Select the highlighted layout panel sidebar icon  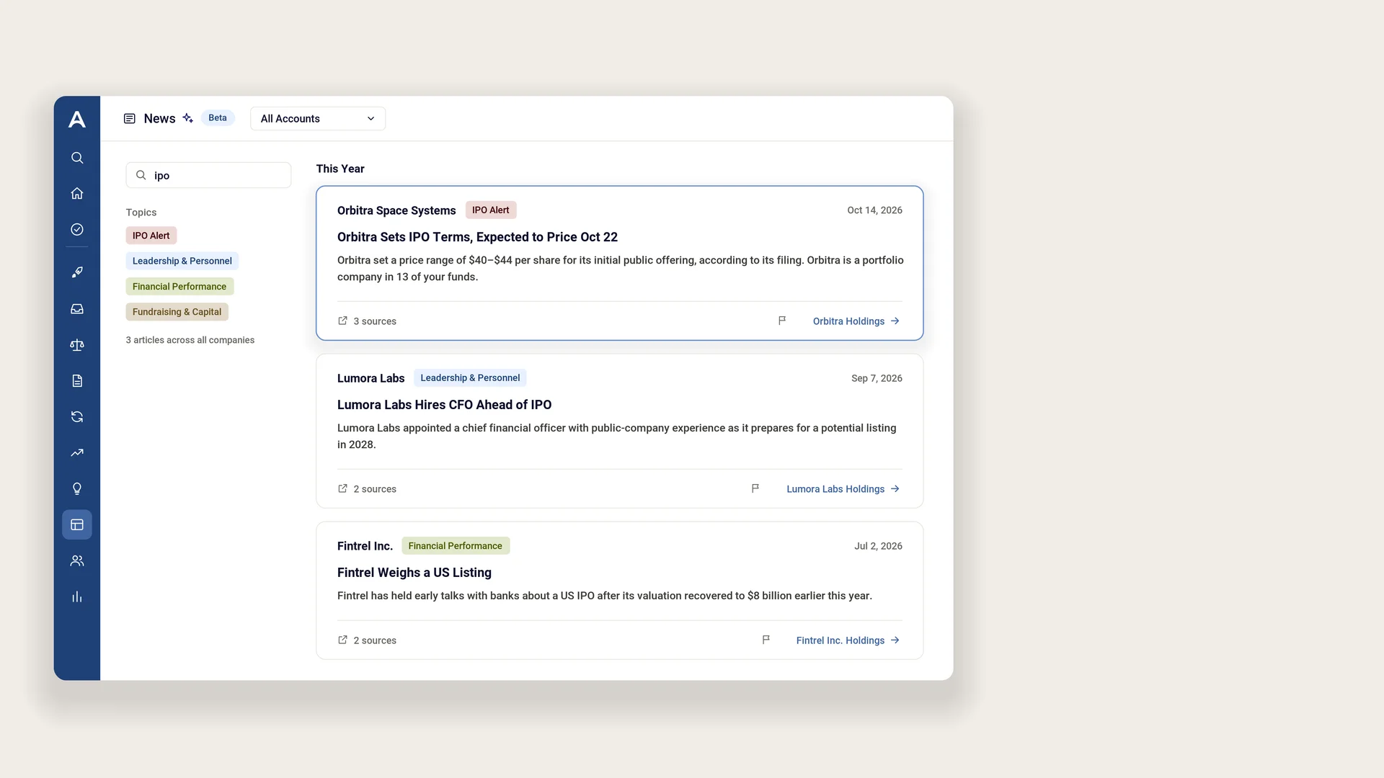[77, 524]
